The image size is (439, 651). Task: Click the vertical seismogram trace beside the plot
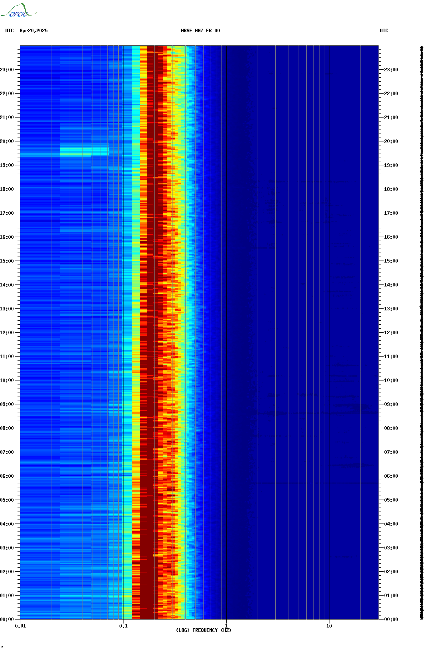coord(421,333)
